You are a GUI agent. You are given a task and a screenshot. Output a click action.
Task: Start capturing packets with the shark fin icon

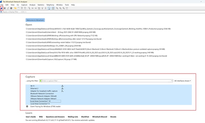tap(1, 8)
